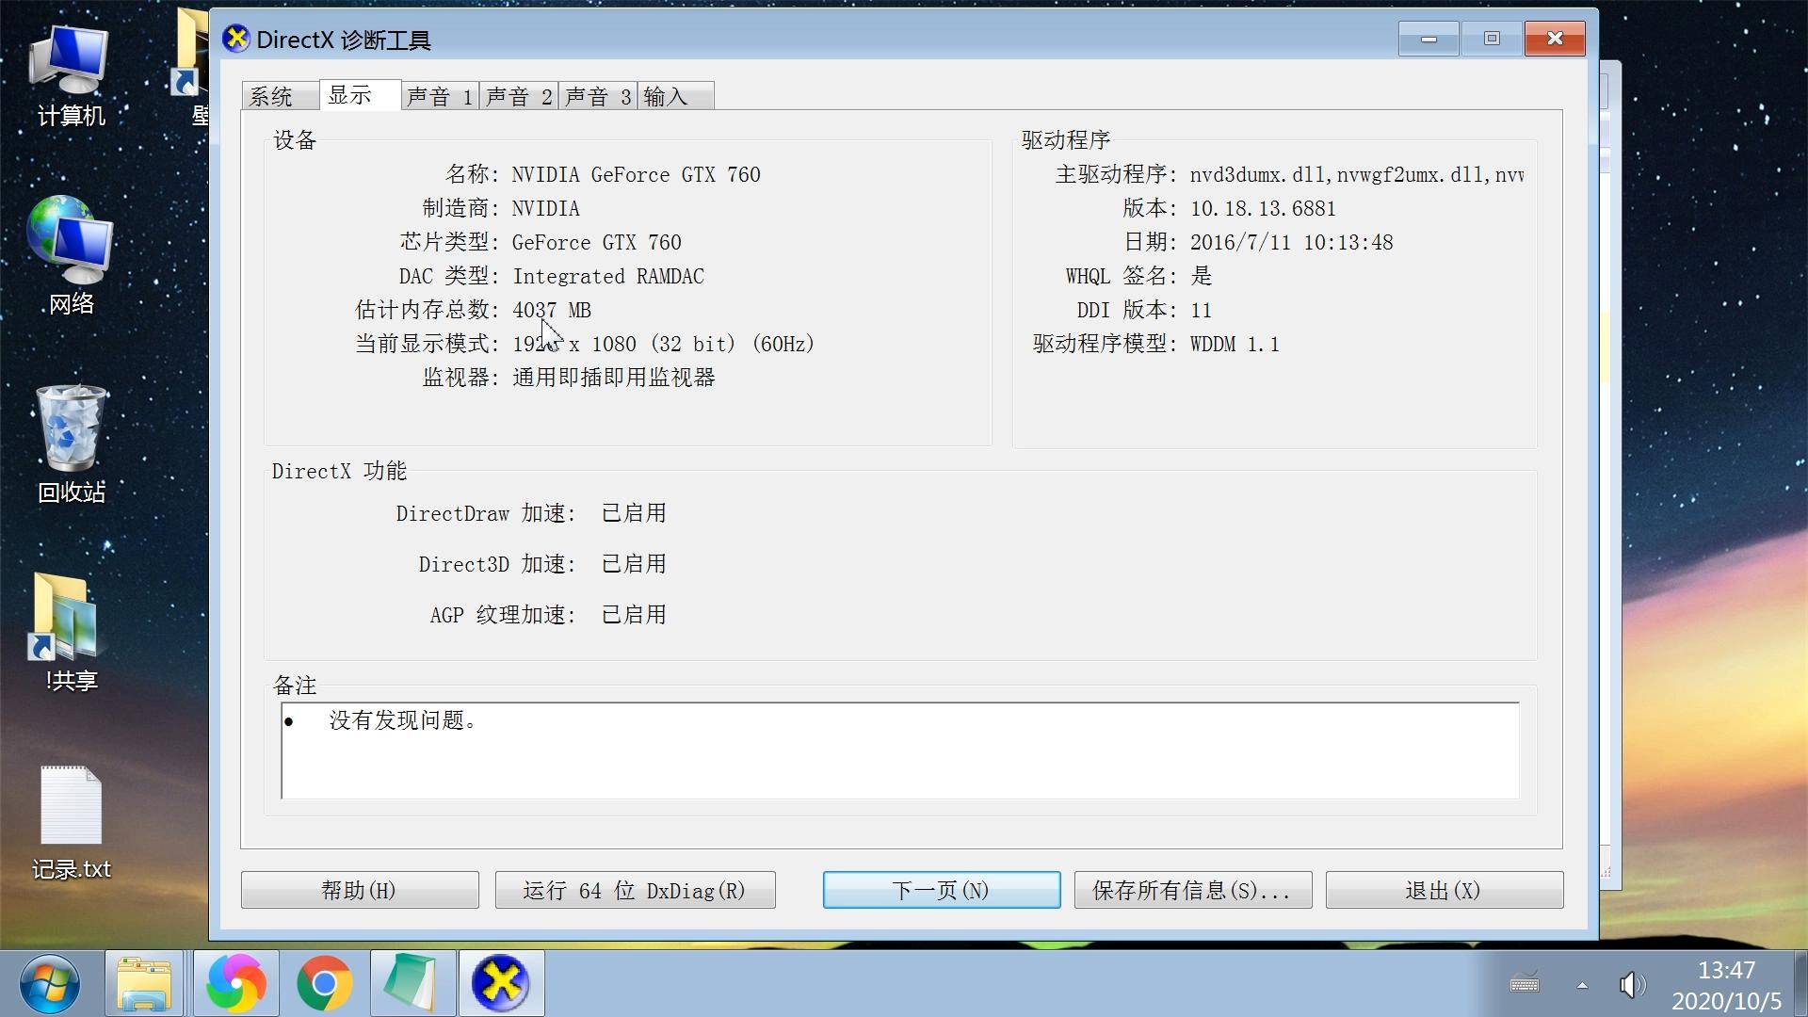
Task: Click 保存所有信息(S)... button
Action: (x=1193, y=890)
